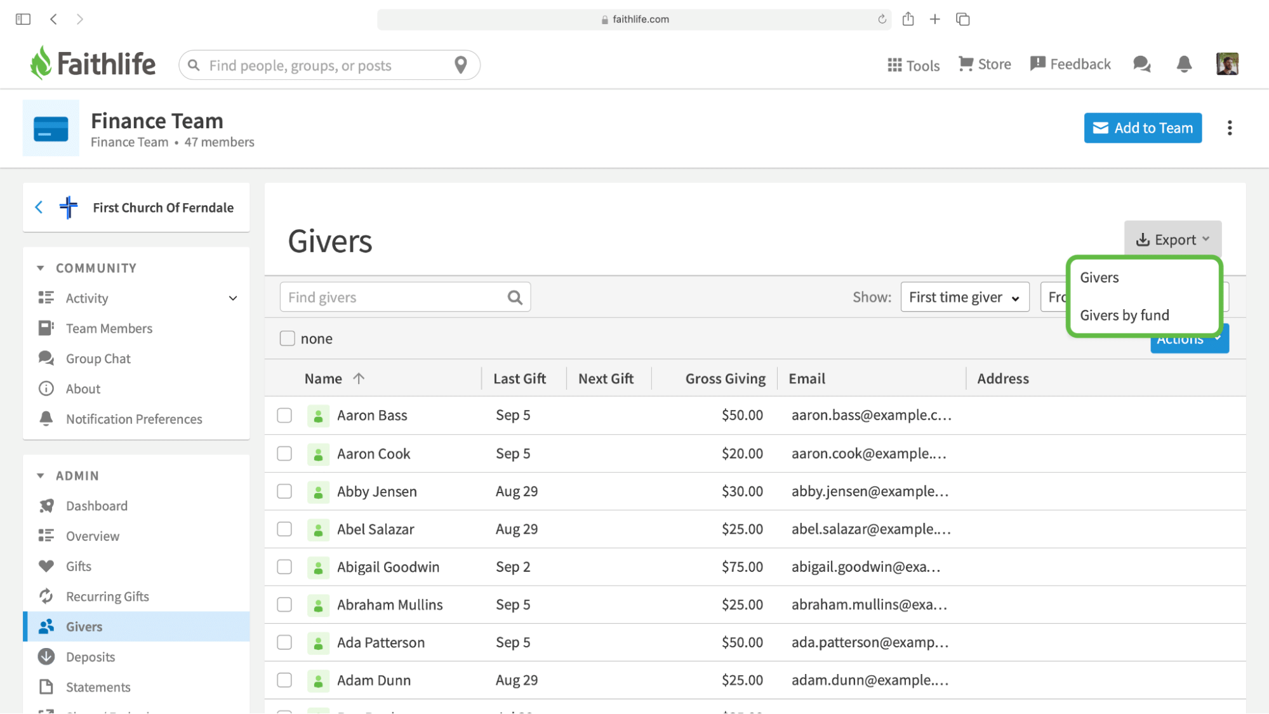This screenshot has width=1269, height=714.
Task: Select Aaron Cook row checkbox
Action: (284, 454)
